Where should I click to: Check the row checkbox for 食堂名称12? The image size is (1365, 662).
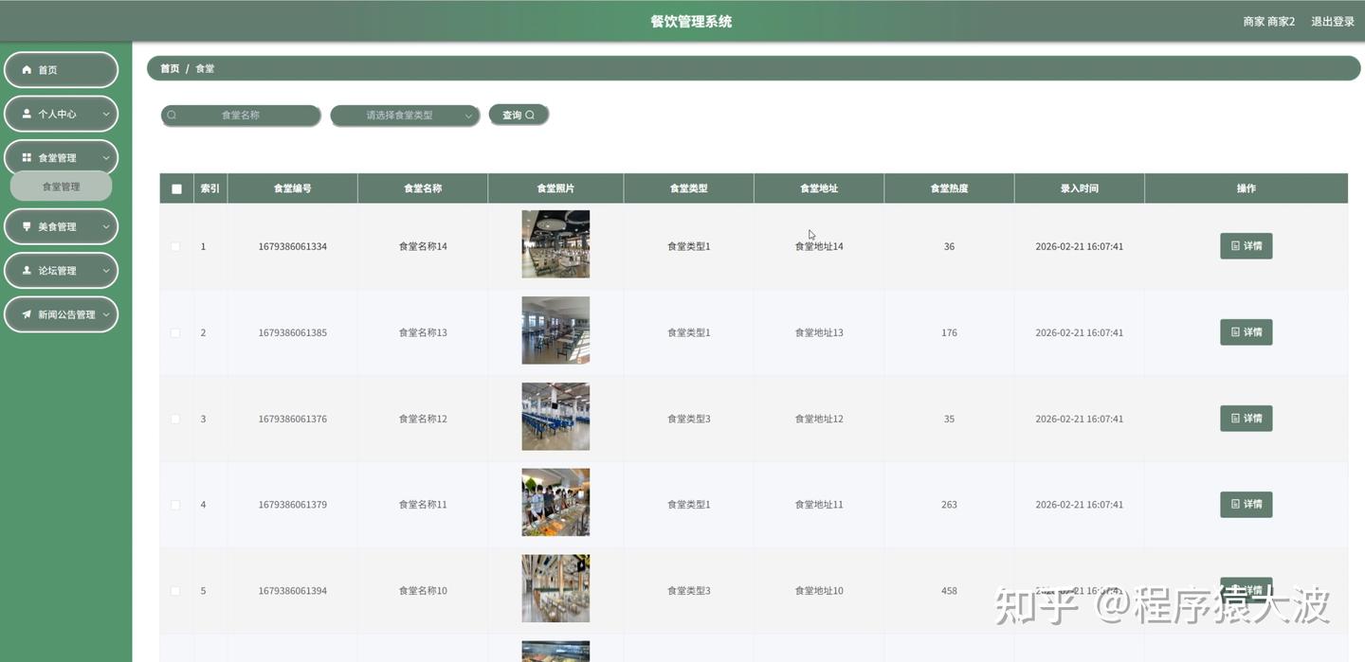click(175, 419)
